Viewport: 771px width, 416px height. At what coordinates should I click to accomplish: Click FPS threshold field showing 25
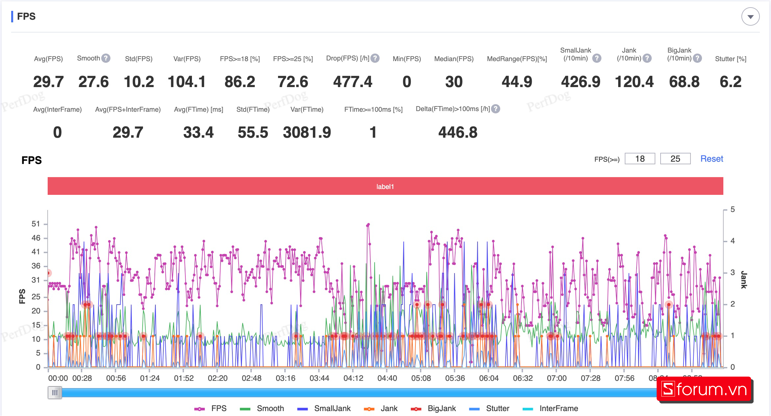tap(675, 159)
